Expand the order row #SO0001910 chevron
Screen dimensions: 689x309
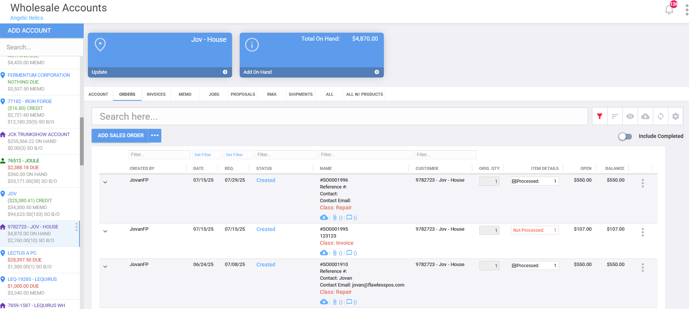click(x=105, y=266)
